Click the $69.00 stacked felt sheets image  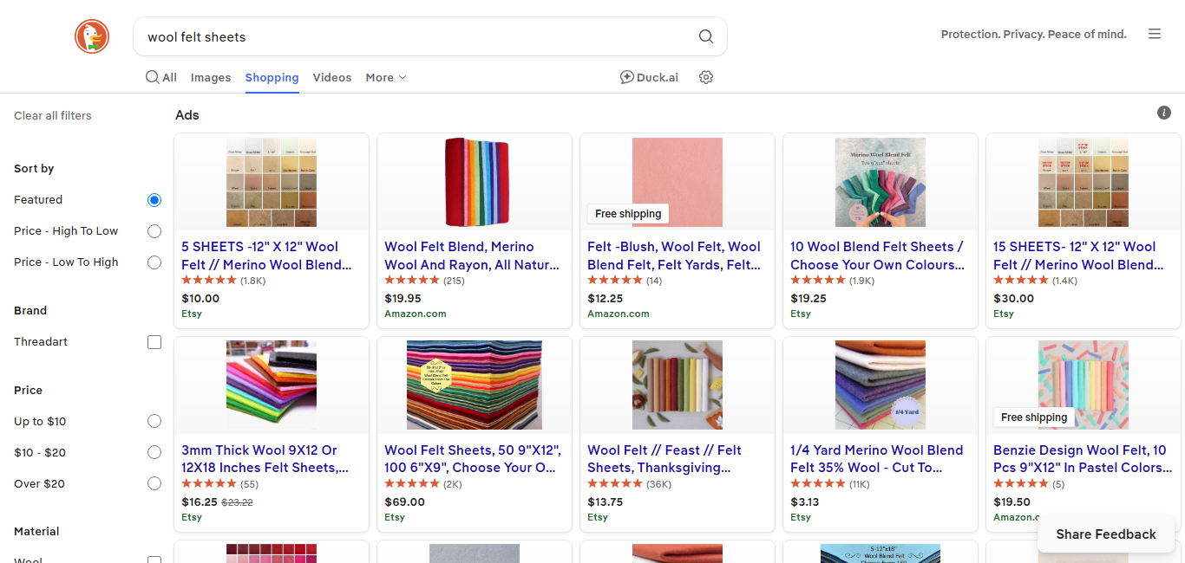pyautogui.click(x=475, y=385)
